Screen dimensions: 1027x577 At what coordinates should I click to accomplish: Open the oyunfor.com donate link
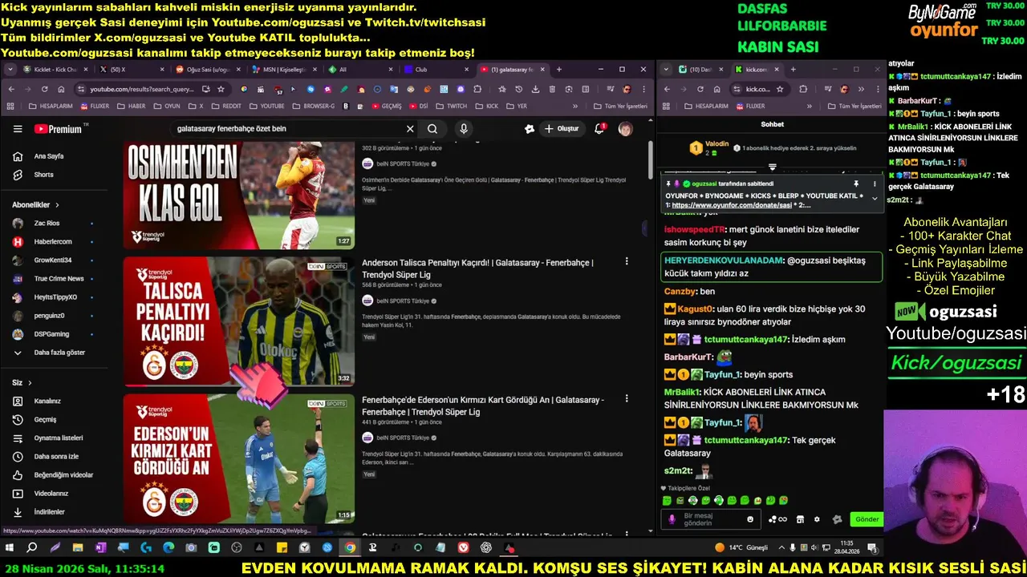pyautogui.click(x=732, y=205)
